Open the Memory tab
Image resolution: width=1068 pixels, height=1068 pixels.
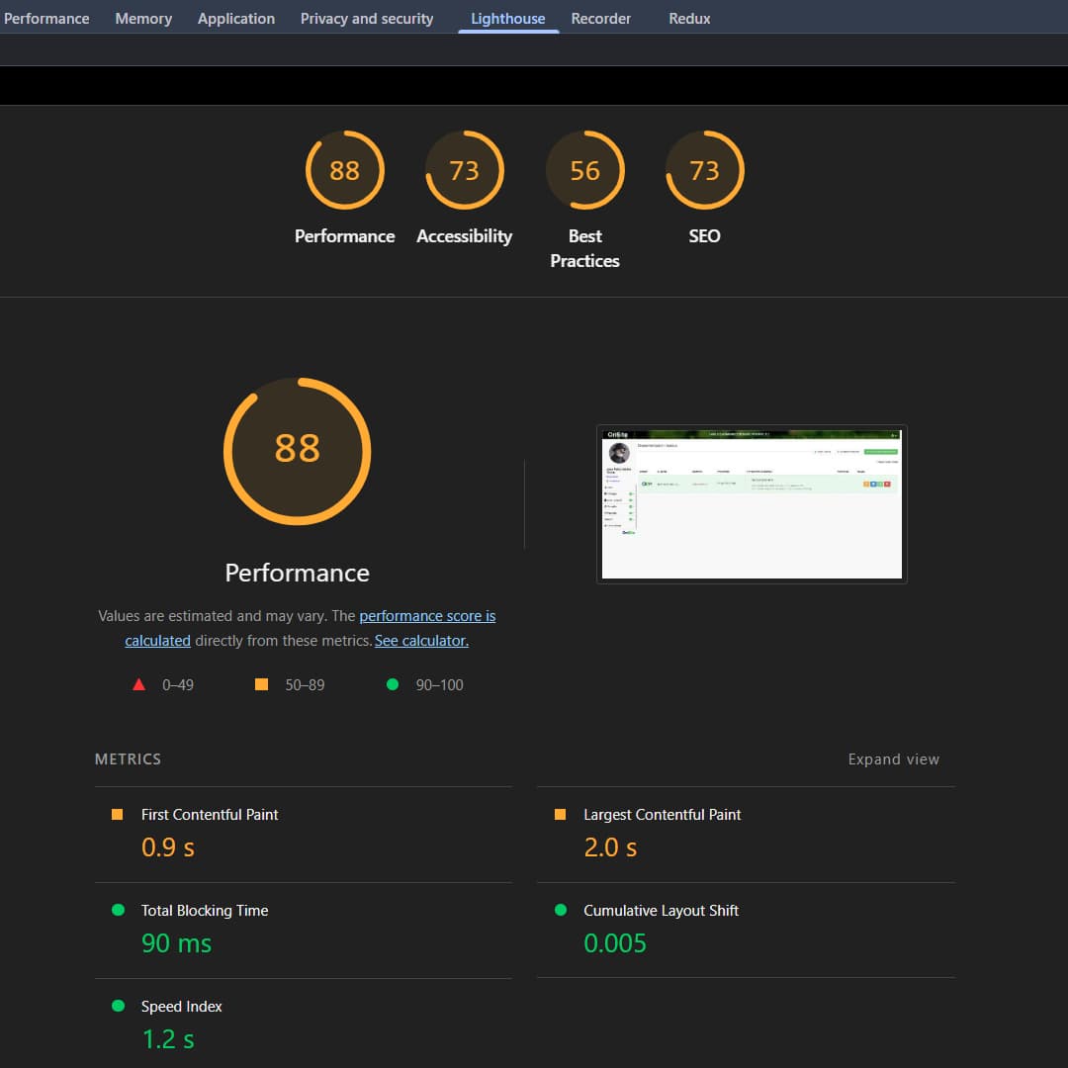tap(143, 19)
